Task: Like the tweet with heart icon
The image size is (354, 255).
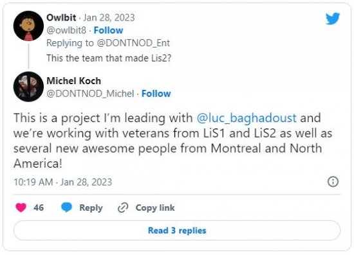Action: (21, 207)
